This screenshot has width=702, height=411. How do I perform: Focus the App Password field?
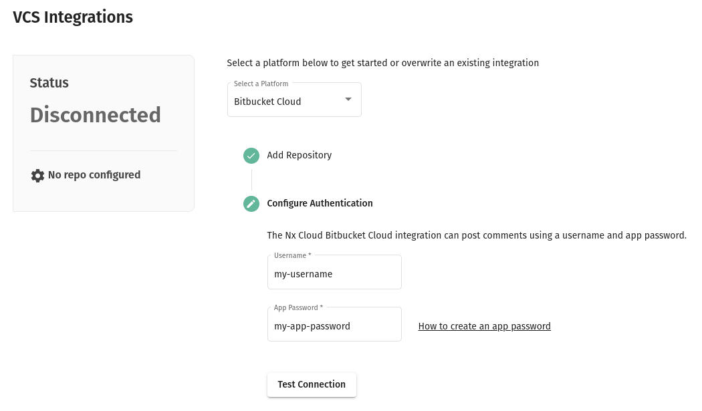[x=334, y=326]
